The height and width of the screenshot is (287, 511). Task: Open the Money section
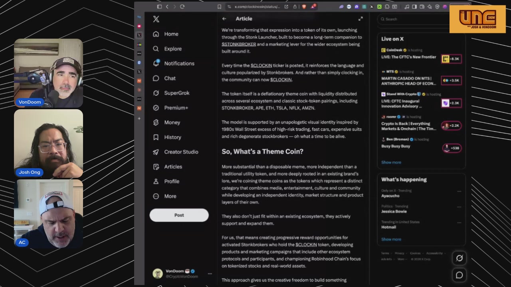(x=166, y=122)
